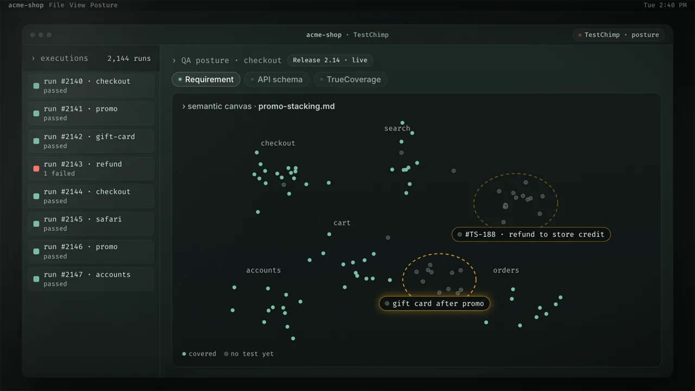Click the orders cluster label
The height and width of the screenshot is (391, 695).
pyautogui.click(x=506, y=270)
